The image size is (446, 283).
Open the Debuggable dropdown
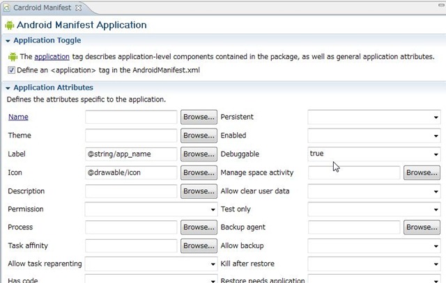[436, 154]
